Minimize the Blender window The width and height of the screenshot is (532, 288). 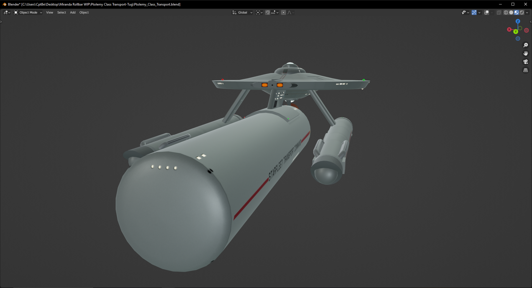click(500, 4)
